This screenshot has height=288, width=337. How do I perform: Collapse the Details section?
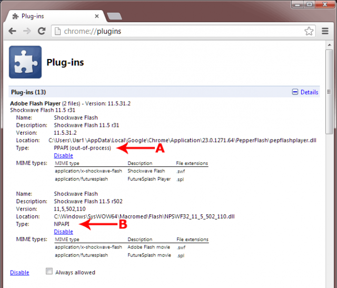[305, 92]
